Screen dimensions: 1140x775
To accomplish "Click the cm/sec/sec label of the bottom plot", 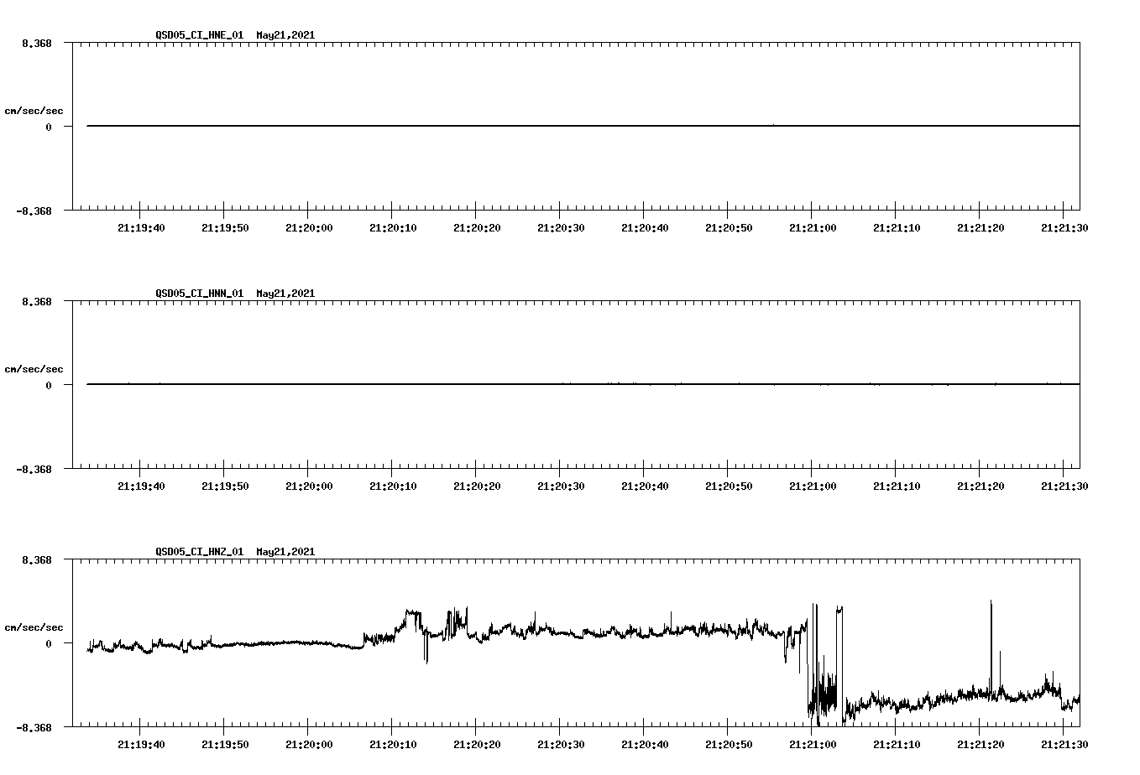I will [x=34, y=626].
